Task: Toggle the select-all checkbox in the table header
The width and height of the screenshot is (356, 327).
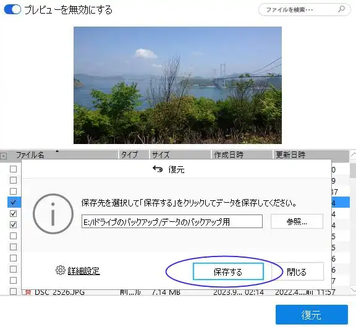Action: (x=4, y=156)
